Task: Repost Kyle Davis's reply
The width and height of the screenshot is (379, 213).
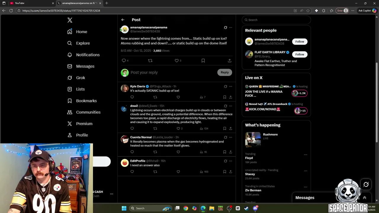Action: click(155, 97)
